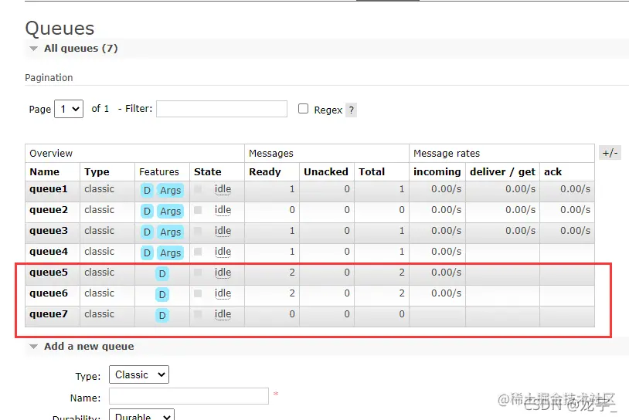Image resolution: width=629 pixels, height=420 pixels.
Task: Sort by ack rate column
Action: tap(552, 171)
